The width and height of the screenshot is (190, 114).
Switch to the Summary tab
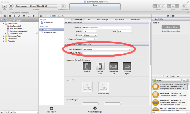[78, 19]
